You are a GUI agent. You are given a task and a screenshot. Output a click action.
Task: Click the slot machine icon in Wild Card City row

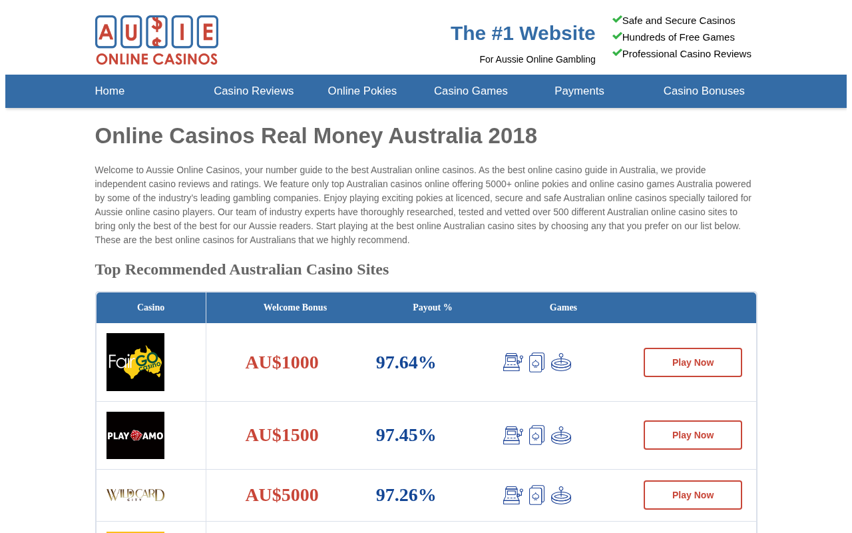(513, 495)
